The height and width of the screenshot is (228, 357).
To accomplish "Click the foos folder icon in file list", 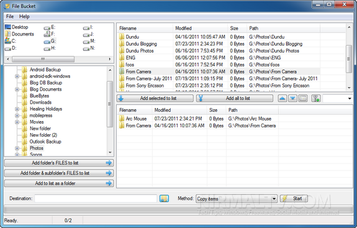I will pyautogui.click(x=122, y=65).
